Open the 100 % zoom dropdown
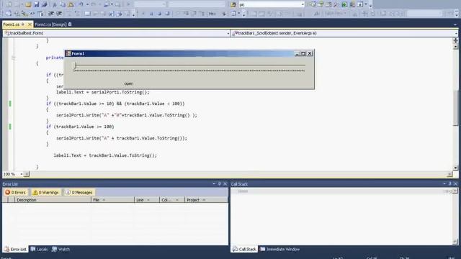The image size is (461, 259). tap(21, 174)
